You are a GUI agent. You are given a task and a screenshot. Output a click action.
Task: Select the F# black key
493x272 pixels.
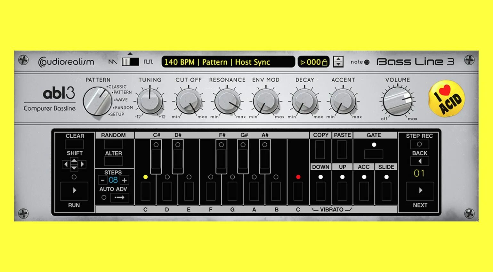click(x=221, y=156)
